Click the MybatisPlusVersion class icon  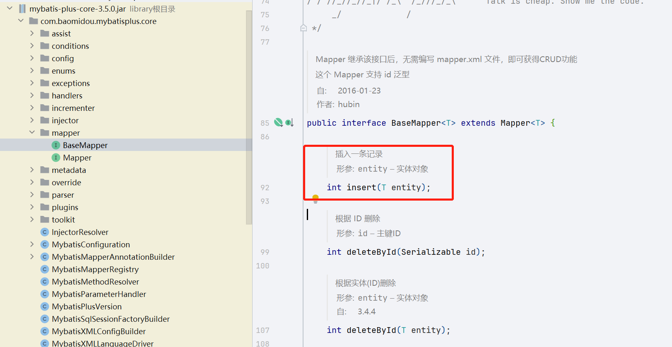coord(45,306)
